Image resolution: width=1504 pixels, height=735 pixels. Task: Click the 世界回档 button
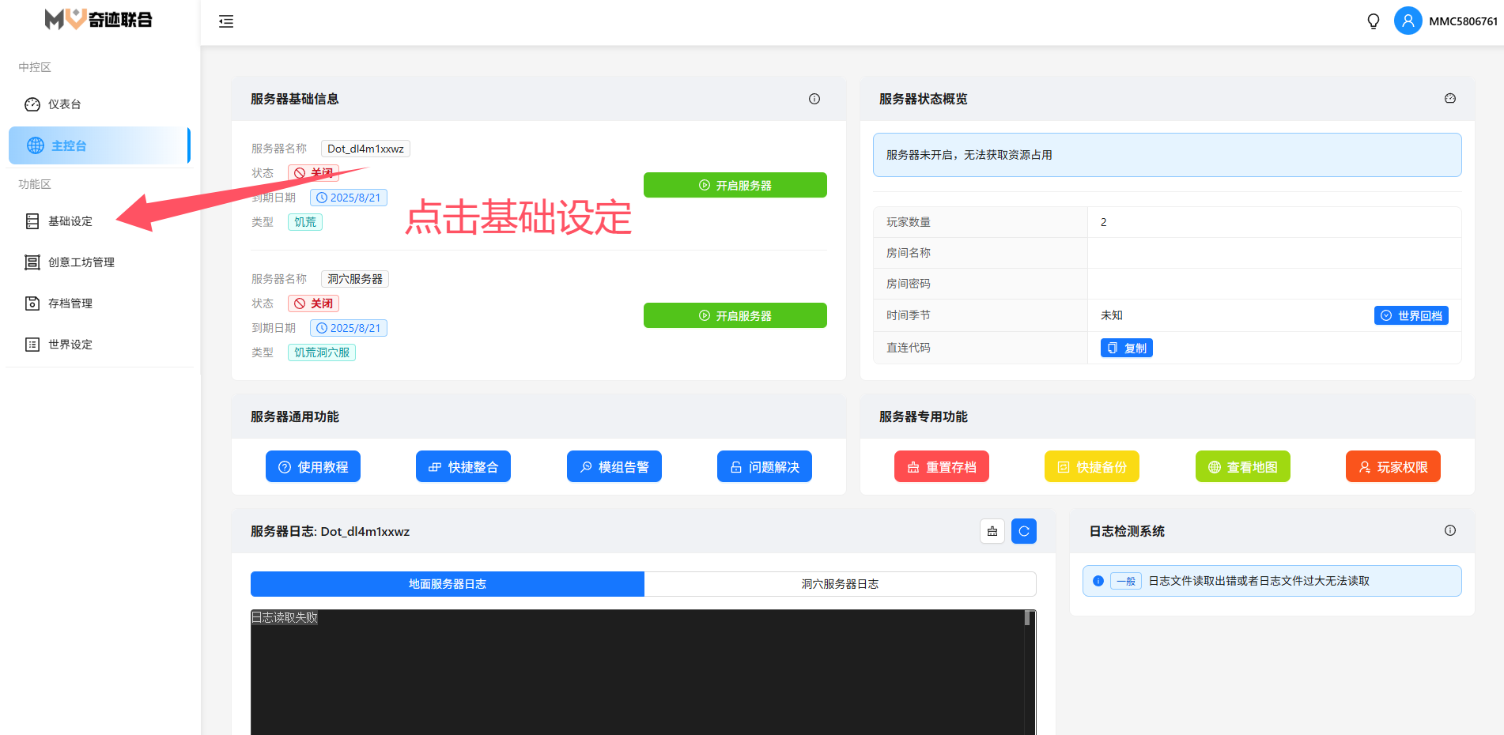(1411, 315)
